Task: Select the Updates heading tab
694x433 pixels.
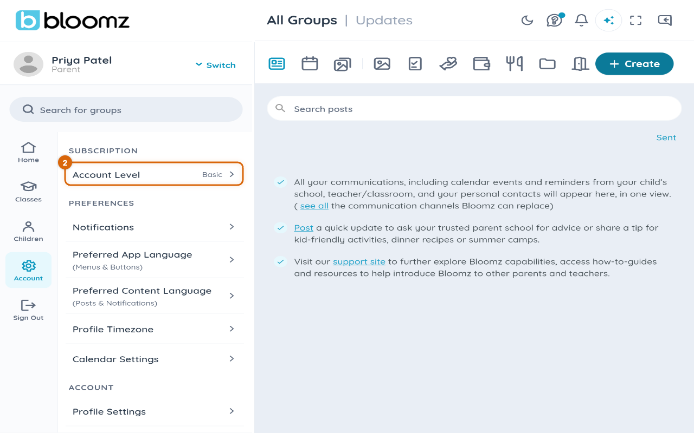Action: pos(384,21)
